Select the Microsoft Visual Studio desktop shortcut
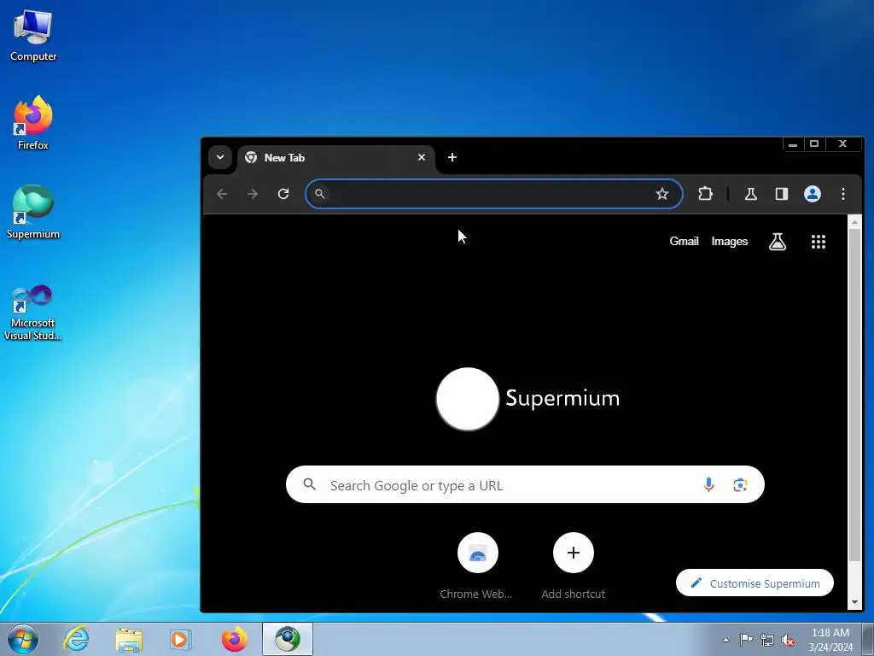 [33, 313]
